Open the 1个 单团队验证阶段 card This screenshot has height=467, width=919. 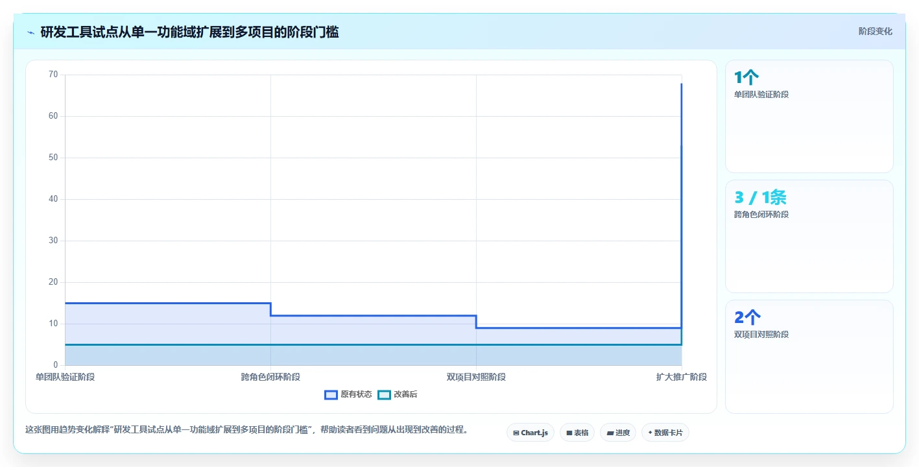pos(809,116)
